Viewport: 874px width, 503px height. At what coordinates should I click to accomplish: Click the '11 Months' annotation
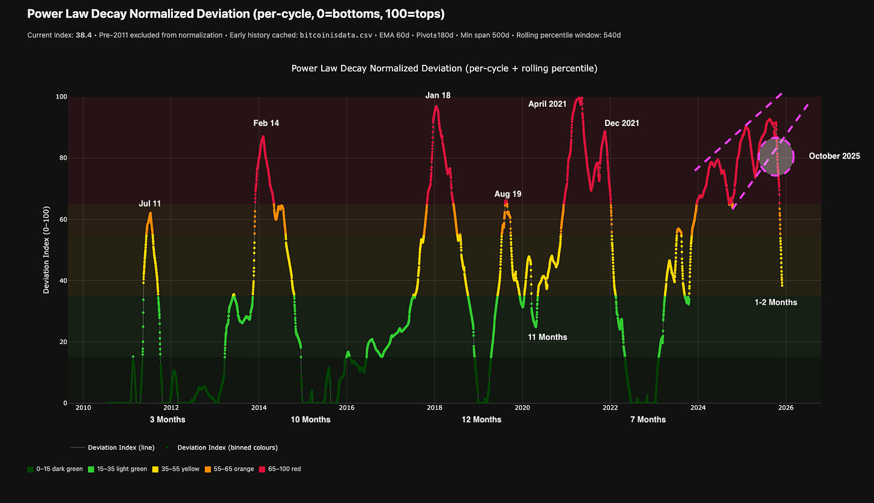547,337
